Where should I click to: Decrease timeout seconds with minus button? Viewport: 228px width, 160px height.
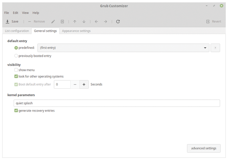(x=75, y=85)
